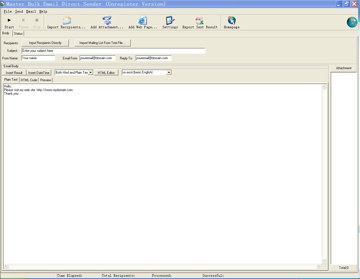The image size is (360, 279).
Task: Click the Import Recipients envelope icon
Action: (x=67, y=20)
